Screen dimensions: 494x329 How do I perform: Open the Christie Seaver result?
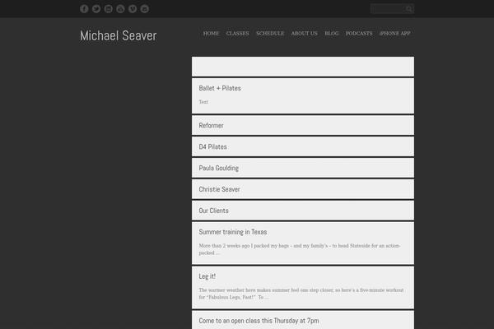click(x=219, y=189)
